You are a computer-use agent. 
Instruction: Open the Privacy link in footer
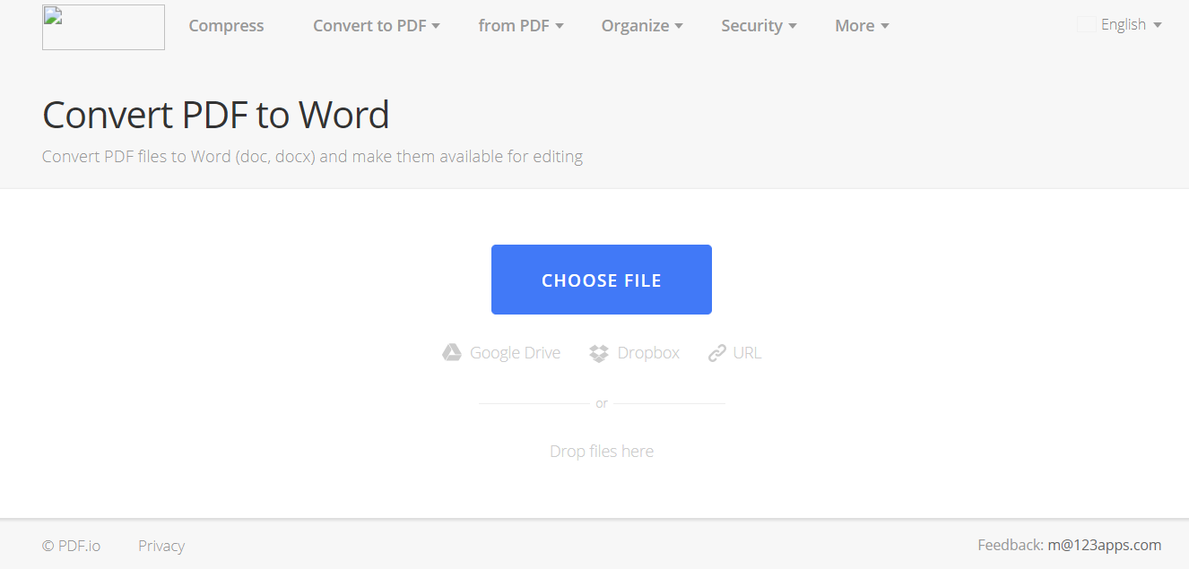[x=161, y=546]
